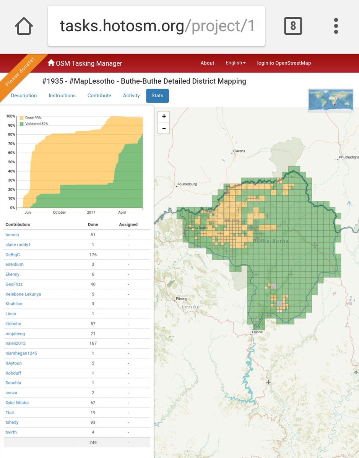Open contributor Kelebone Lekunya's profile
359x458 pixels.
point(23,294)
